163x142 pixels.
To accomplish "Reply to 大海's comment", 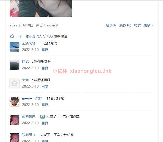I will [45, 86].
